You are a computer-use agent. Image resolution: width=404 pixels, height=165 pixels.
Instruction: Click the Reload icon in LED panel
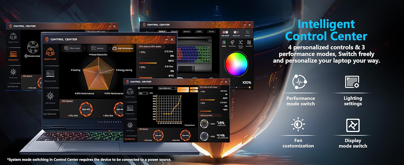click(x=248, y=32)
